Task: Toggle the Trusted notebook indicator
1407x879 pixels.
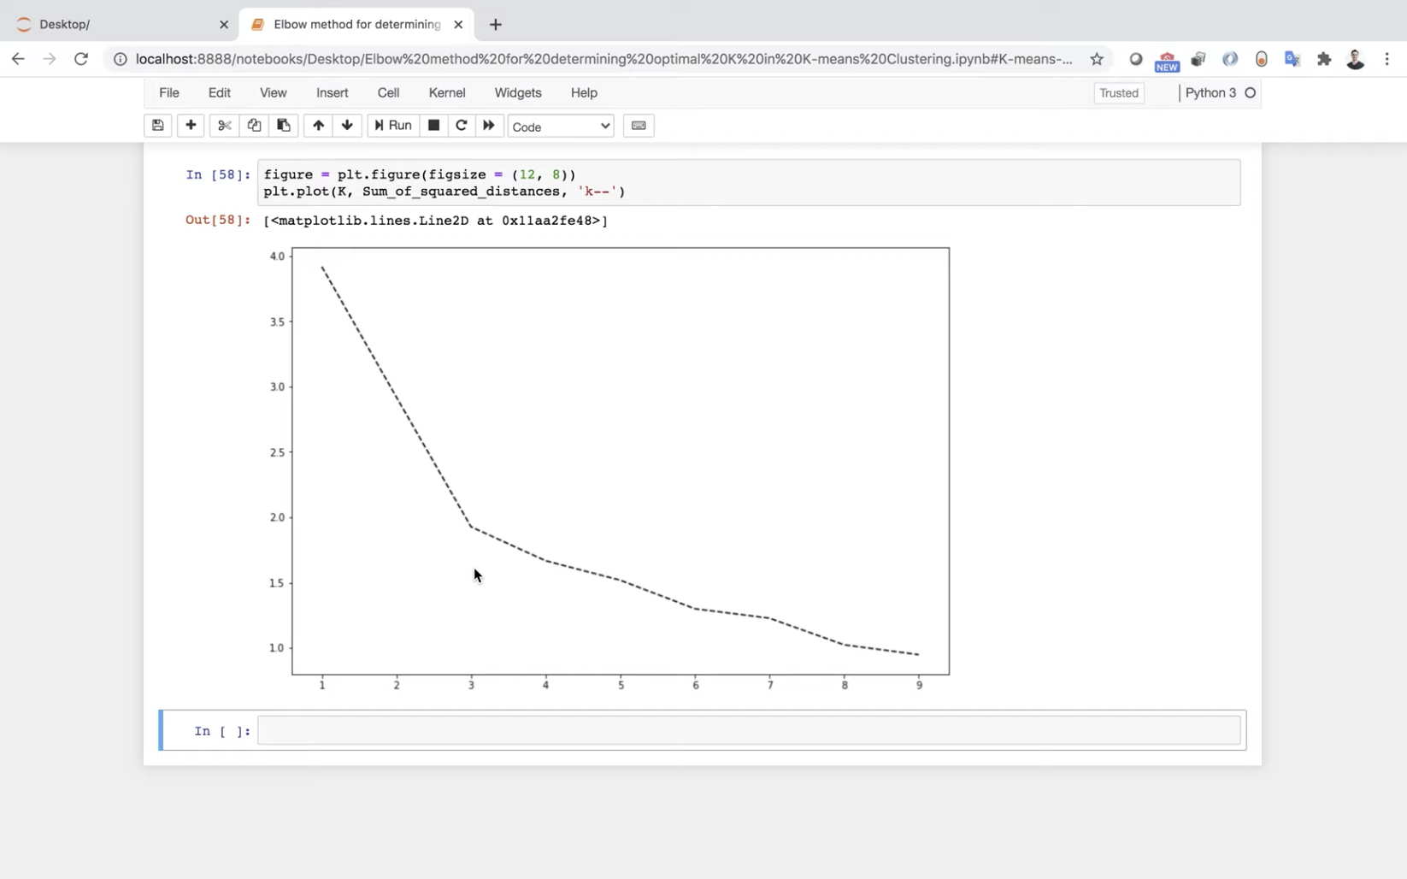Action: click(1118, 93)
